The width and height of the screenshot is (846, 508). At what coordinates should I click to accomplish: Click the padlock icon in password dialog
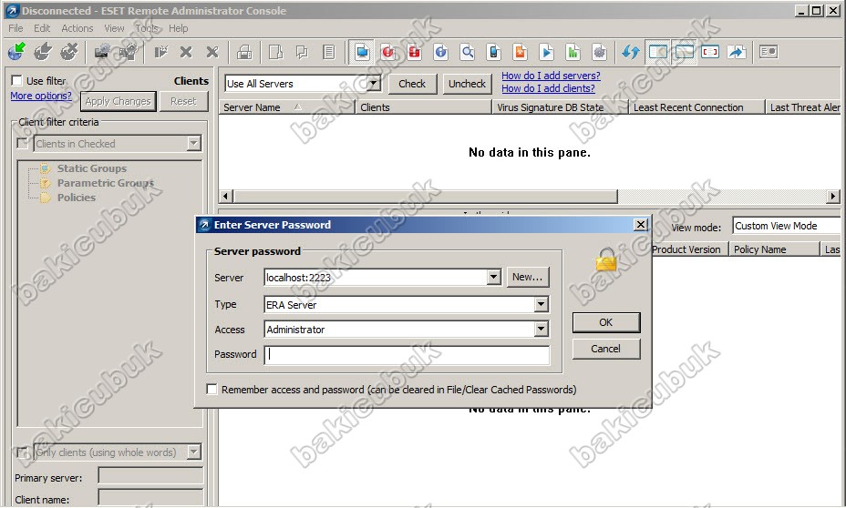click(606, 259)
